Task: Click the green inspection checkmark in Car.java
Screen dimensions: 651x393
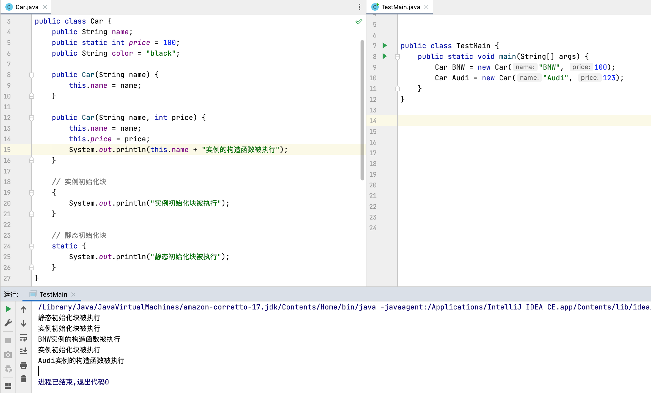Action: (x=359, y=21)
